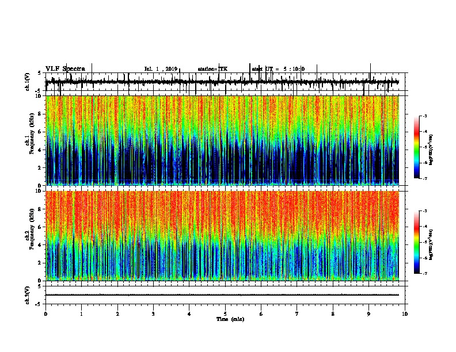The image size is (456, 352).
Task: Select the date text 'Jul 1, 2019'
Action: click(x=161, y=69)
